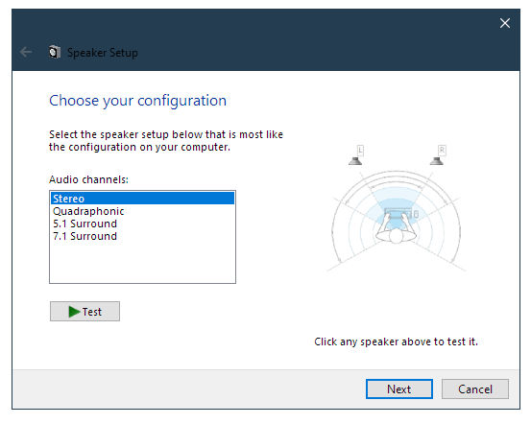Click the Next button
The image size is (531, 424).
pos(399,389)
